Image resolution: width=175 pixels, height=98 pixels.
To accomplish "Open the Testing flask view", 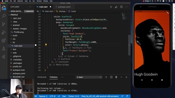I will click(x=4, y=48).
